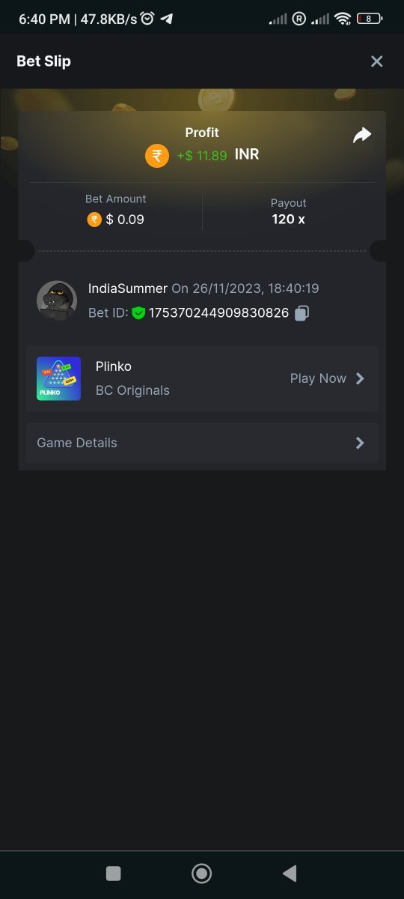The image size is (404, 899).
Task: Tap the share arrow icon
Action: pos(362,136)
